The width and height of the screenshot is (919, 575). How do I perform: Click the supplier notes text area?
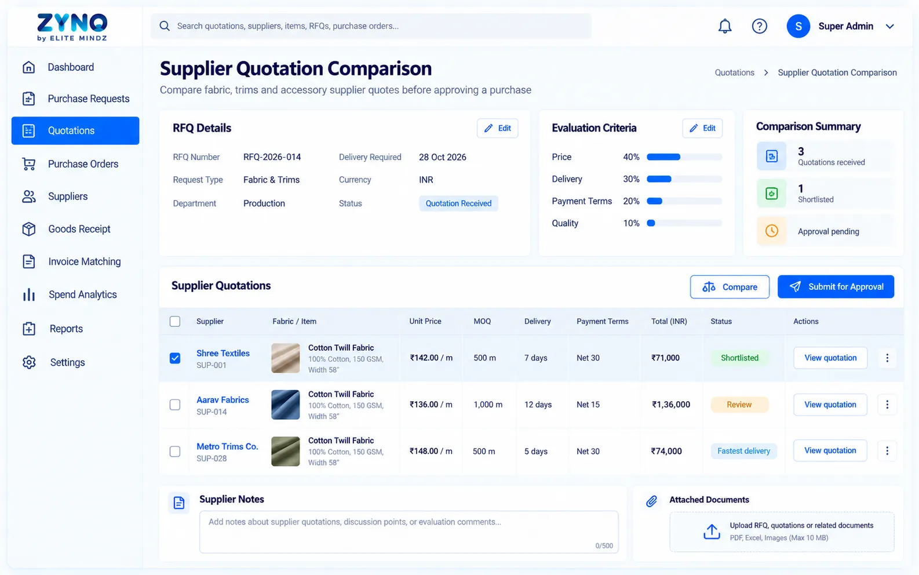(409, 532)
